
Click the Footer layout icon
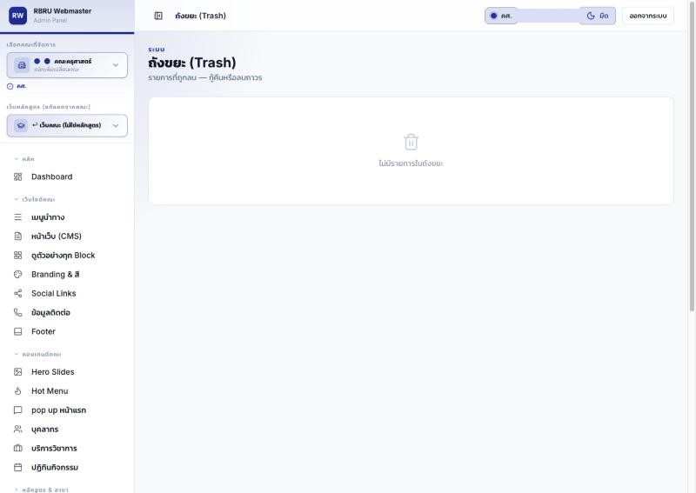pos(17,331)
